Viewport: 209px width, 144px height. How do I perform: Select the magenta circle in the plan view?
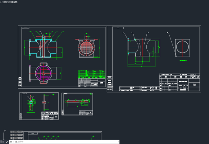coord(44,73)
